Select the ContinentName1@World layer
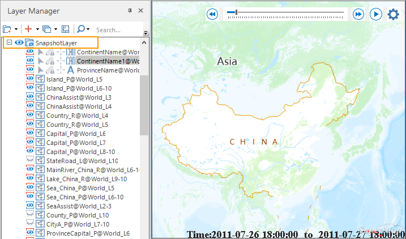The height and width of the screenshot is (239, 406). point(108,61)
